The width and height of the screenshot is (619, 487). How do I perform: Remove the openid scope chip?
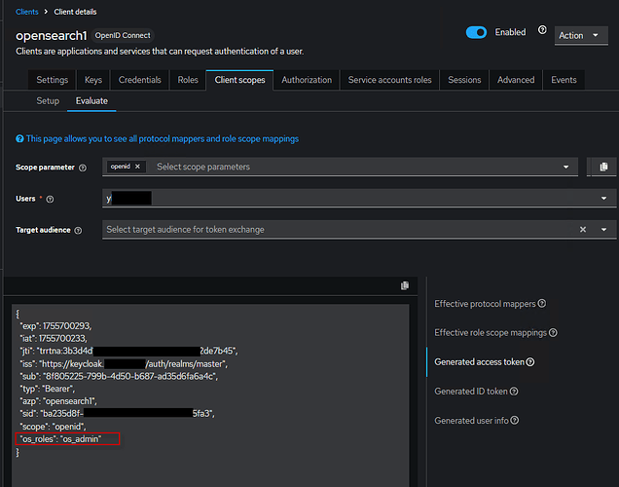click(x=137, y=167)
